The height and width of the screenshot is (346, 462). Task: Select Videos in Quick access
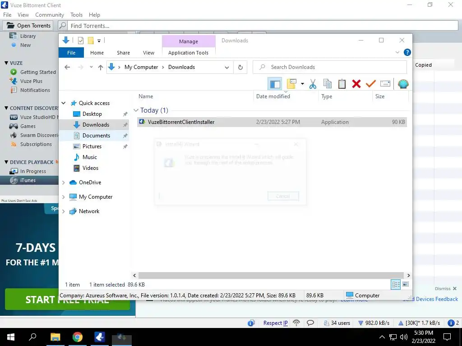coord(90,168)
